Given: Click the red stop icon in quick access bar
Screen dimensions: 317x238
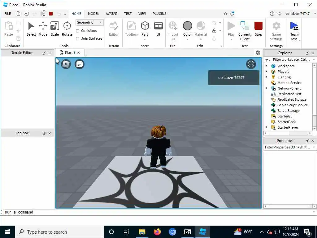Looking at the screenshot, I should tap(51, 14).
